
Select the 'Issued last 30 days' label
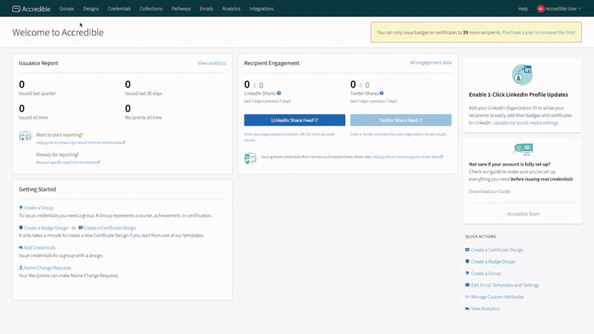(x=143, y=94)
